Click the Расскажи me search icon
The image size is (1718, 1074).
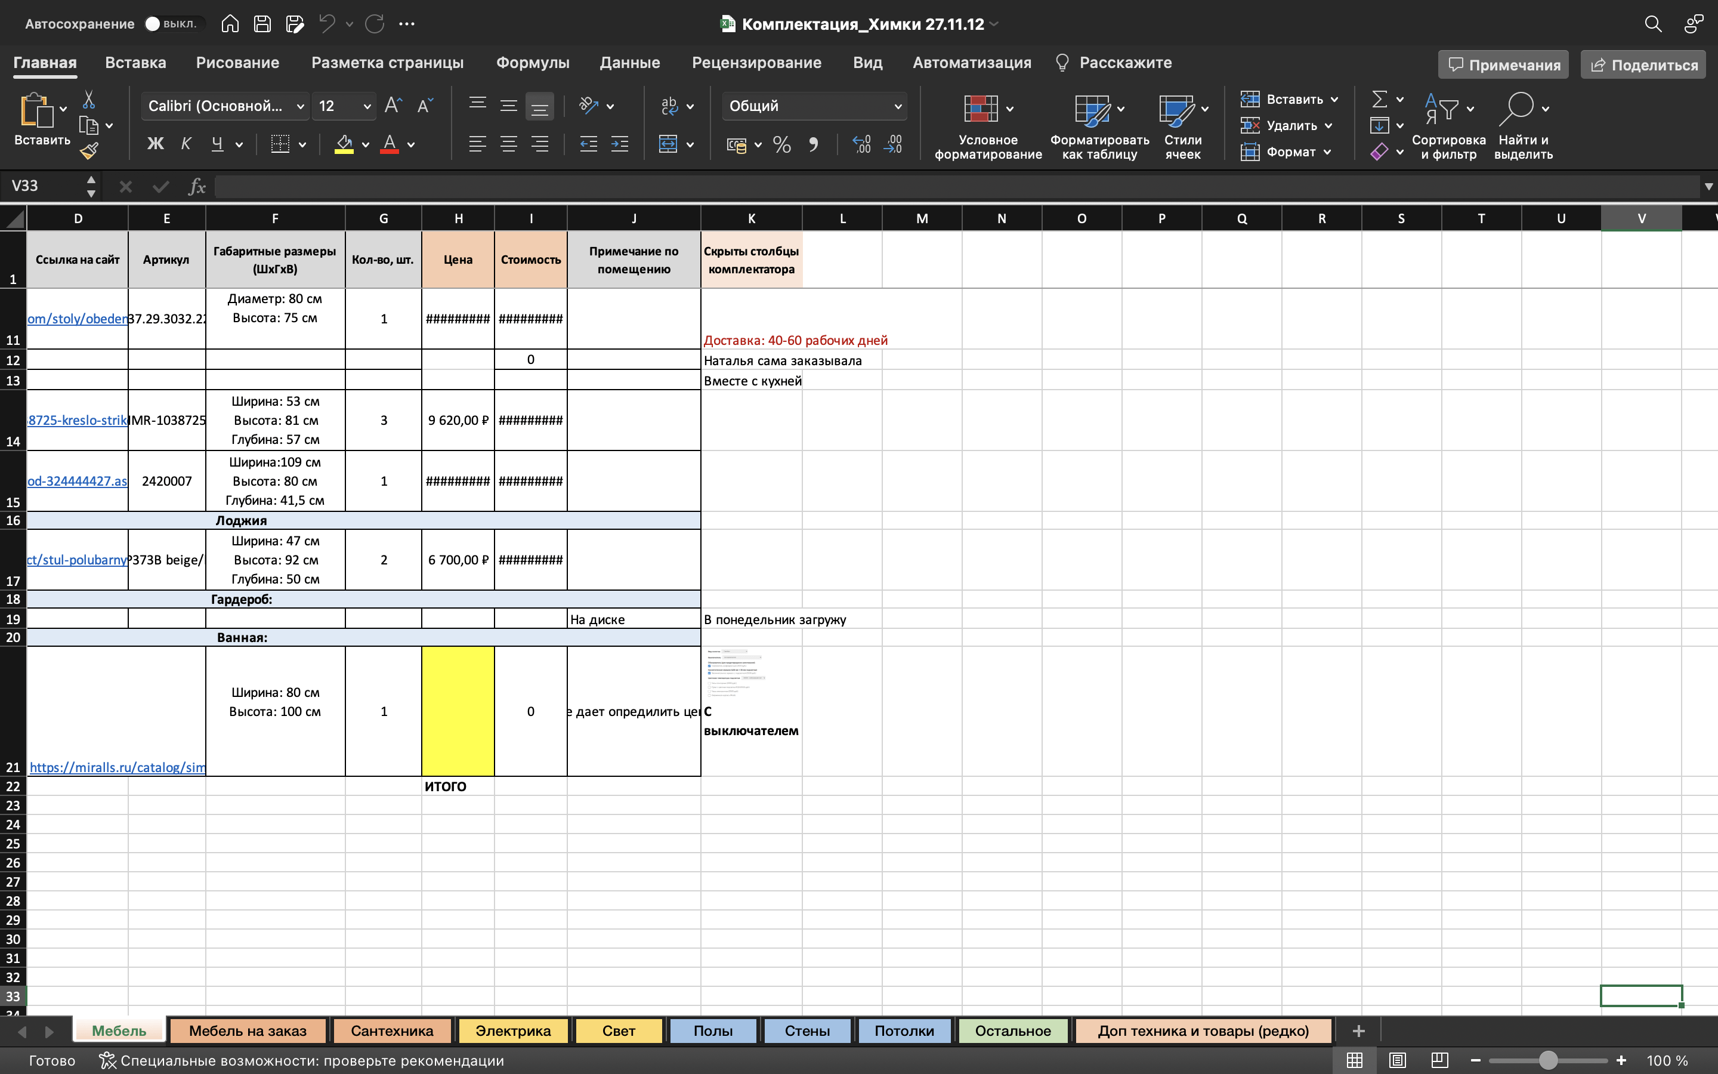coord(1061,63)
